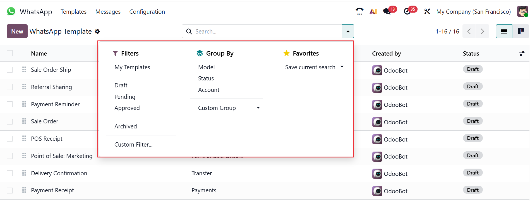Check the Sale Order Ship row checkbox
The height and width of the screenshot is (201, 530).
(10, 70)
